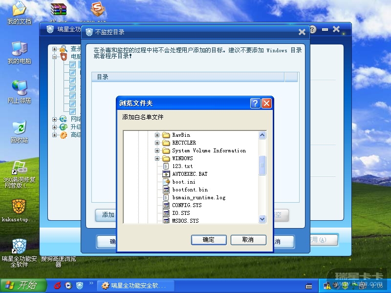Expand 高级 node in Rising settings tree

click(54, 135)
